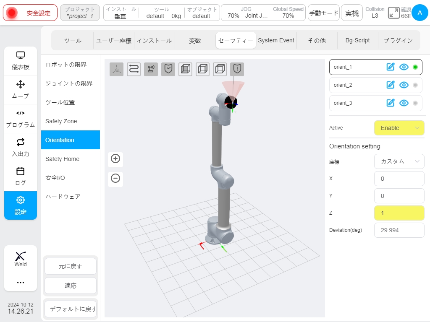This screenshot has width=430, height=322.
Task: Switch to the 変数 tab
Action: pyautogui.click(x=195, y=41)
